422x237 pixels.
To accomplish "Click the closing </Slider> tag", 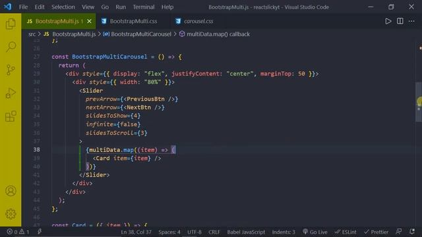I will 94,175.
